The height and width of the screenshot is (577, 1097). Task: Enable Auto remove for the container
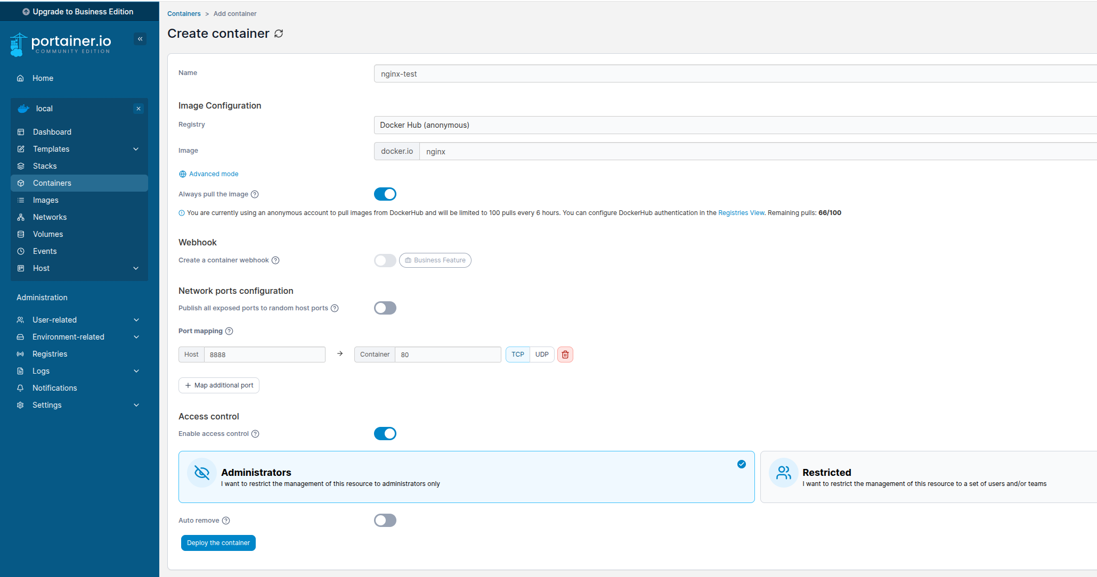click(x=385, y=520)
